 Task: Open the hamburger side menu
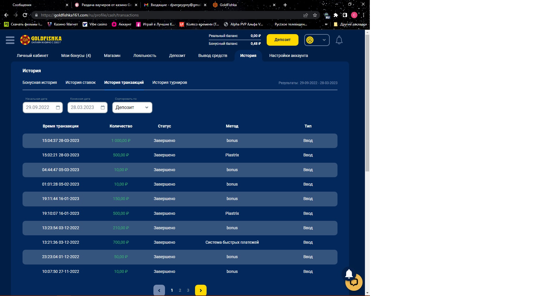(x=10, y=40)
